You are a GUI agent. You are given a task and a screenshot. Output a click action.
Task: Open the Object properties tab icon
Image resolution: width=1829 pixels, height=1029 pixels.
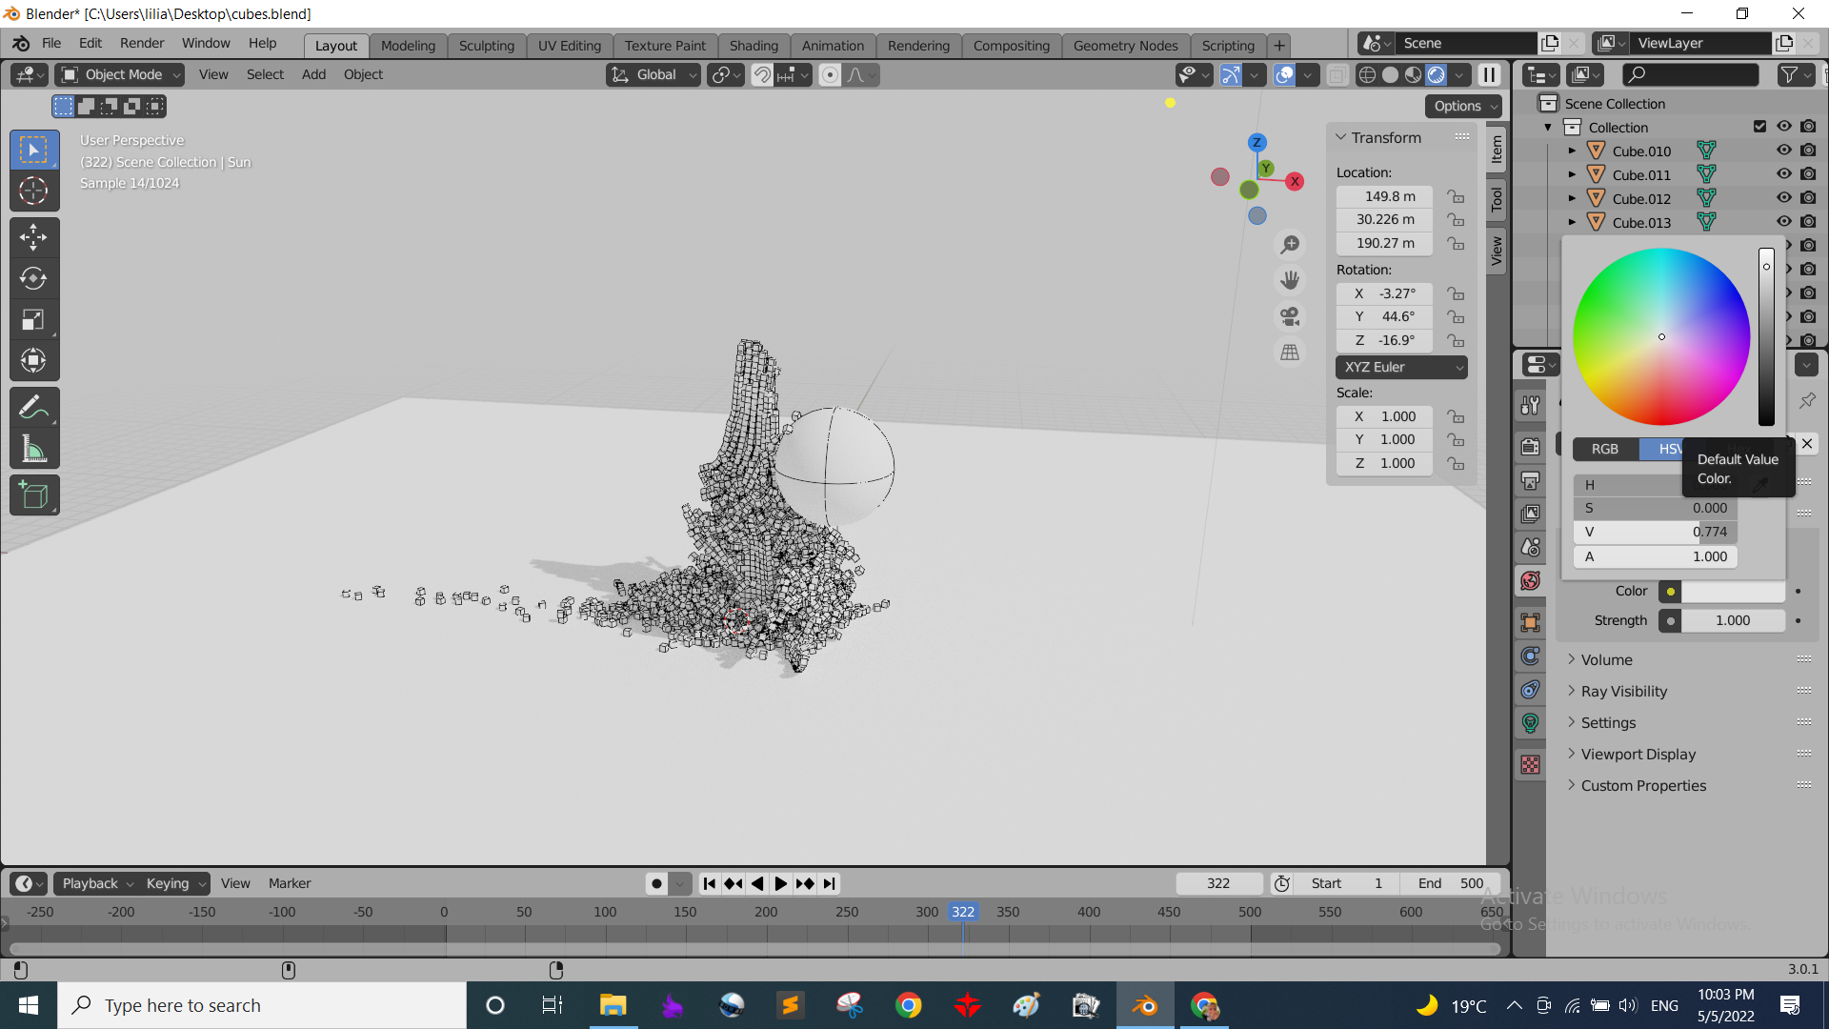pos(1530,622)
